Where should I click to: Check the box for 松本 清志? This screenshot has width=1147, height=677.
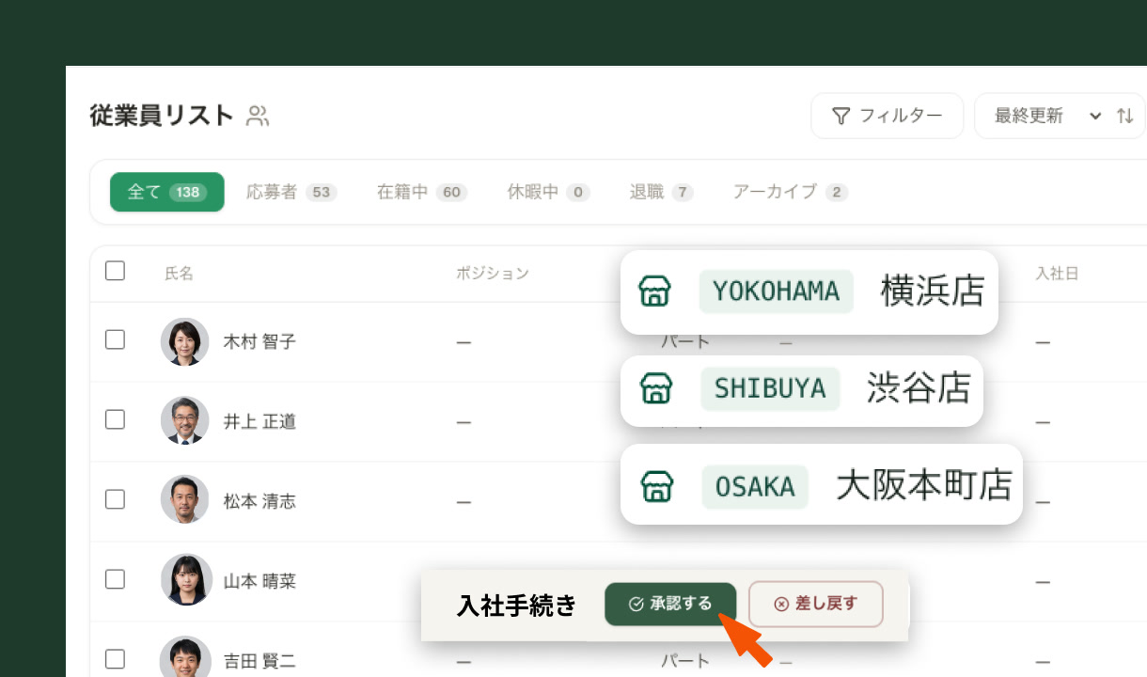click(115, 499)
